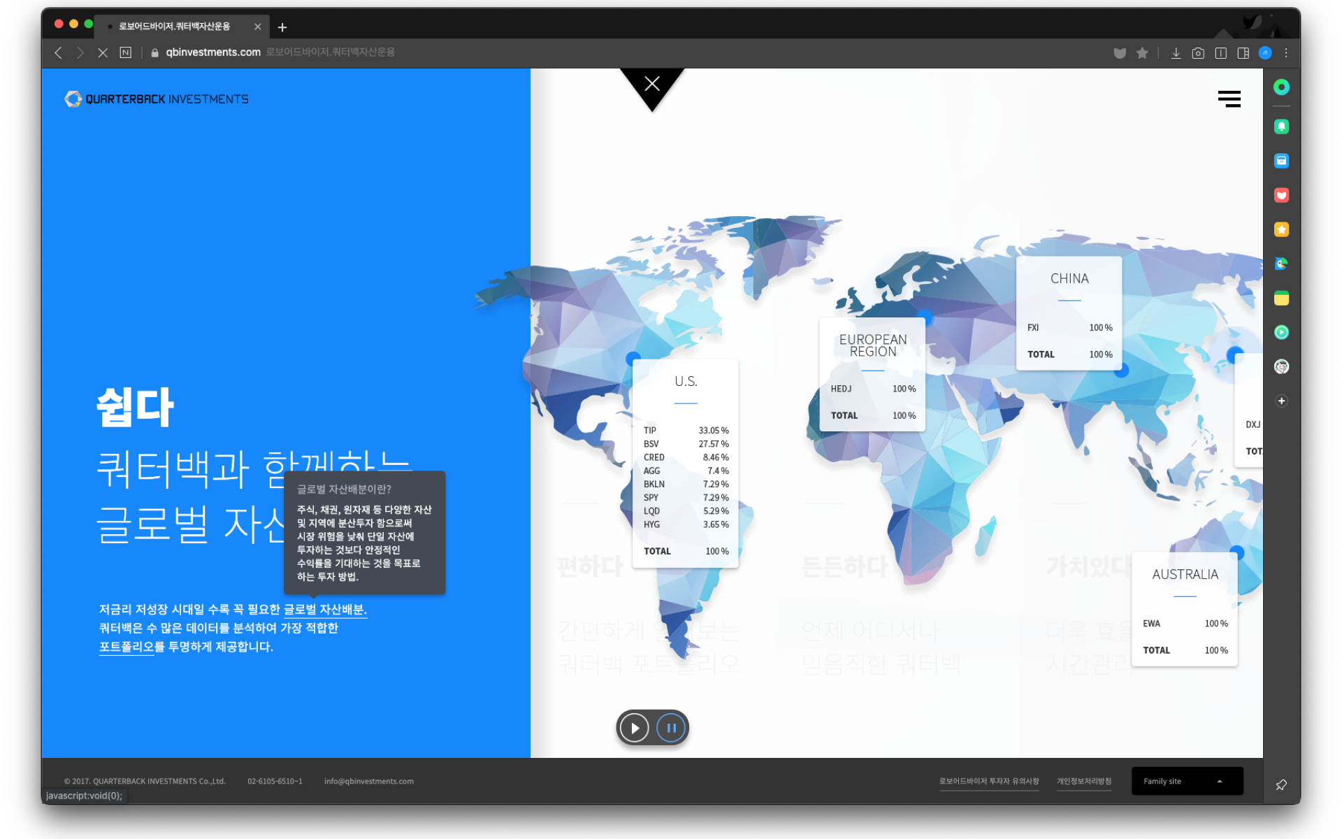Pin the sidebar with pushpin icon
The height and width of the screenshot is (839, 1342).
pos(1281,784)
